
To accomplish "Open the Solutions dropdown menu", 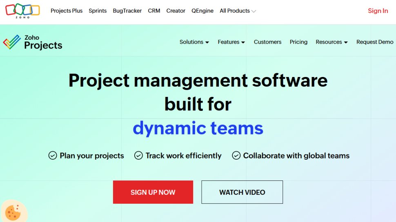I will [194, 42].
